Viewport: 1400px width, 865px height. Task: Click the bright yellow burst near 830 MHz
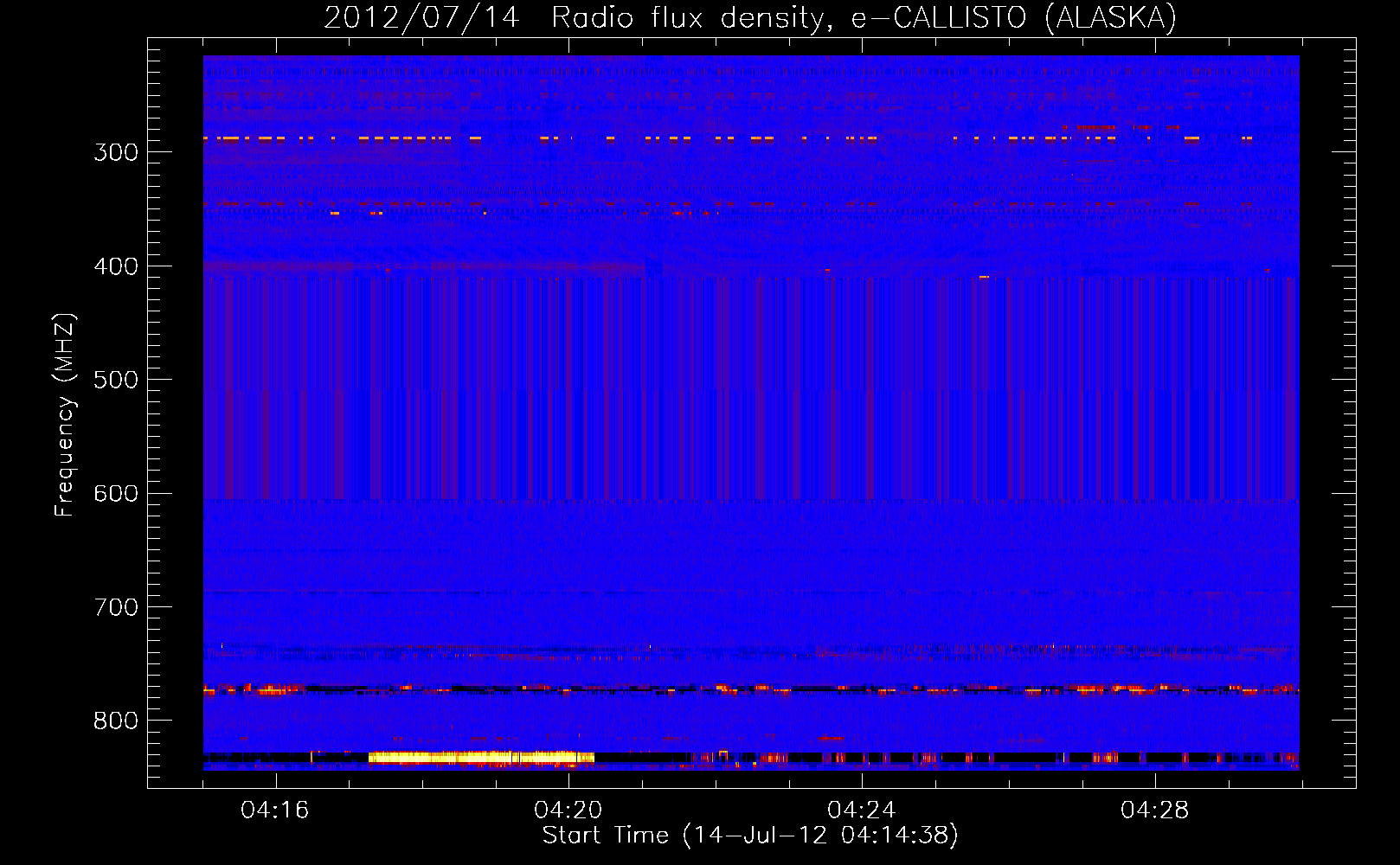tap(481, 758)
